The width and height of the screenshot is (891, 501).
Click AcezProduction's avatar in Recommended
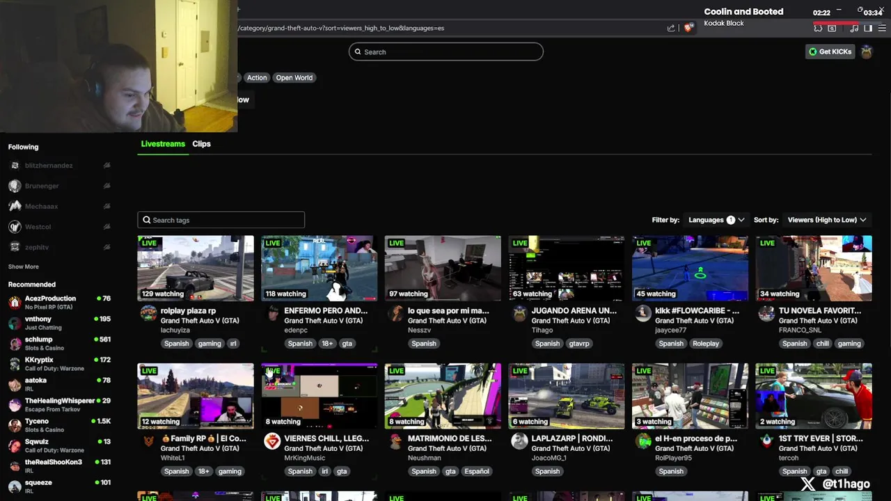[x=15, y=303]
